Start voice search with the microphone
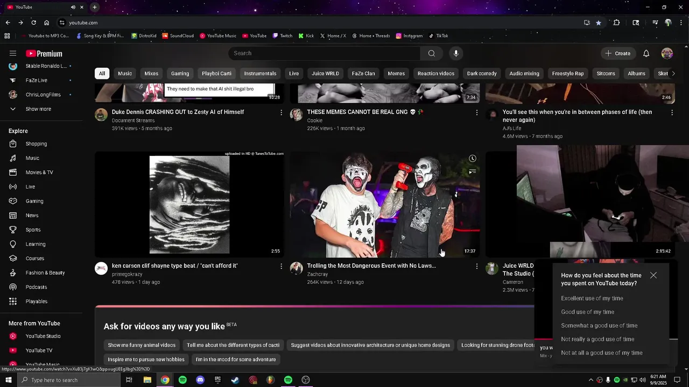The height and width of the screenshot is (387, 689). click(456, 53)
